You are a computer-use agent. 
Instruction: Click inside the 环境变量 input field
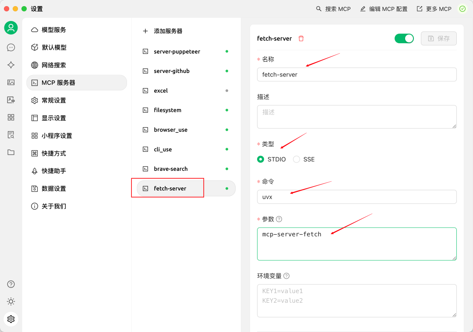[x=357, y=301]
